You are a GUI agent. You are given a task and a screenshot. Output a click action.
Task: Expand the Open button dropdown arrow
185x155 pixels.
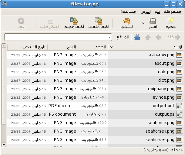click(x=143, y=23)
